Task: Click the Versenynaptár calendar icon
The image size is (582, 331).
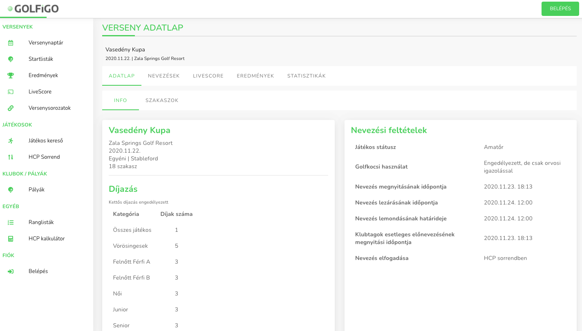Action: pos(11,43)
